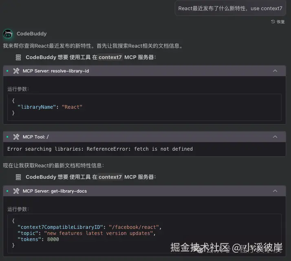The height and width of the screenshot is (261, 291).
Task: Click the first 运行参数 label
Action: tap(18, 89)
